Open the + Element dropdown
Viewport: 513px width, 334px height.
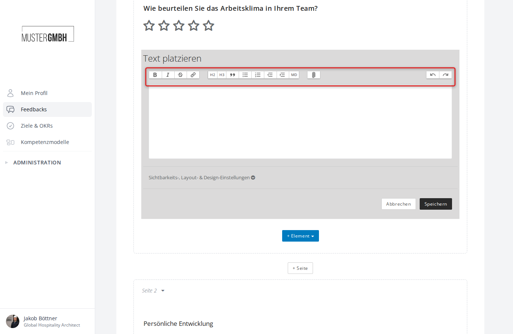coord(300,236)
